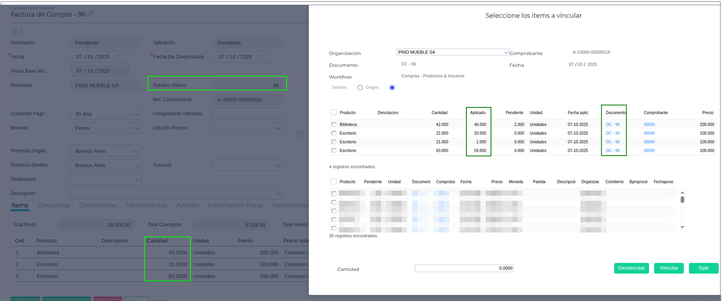Open the calendar icon in Fecha De Comprobante
Viewport: 722px width, 301px height.
260,57
